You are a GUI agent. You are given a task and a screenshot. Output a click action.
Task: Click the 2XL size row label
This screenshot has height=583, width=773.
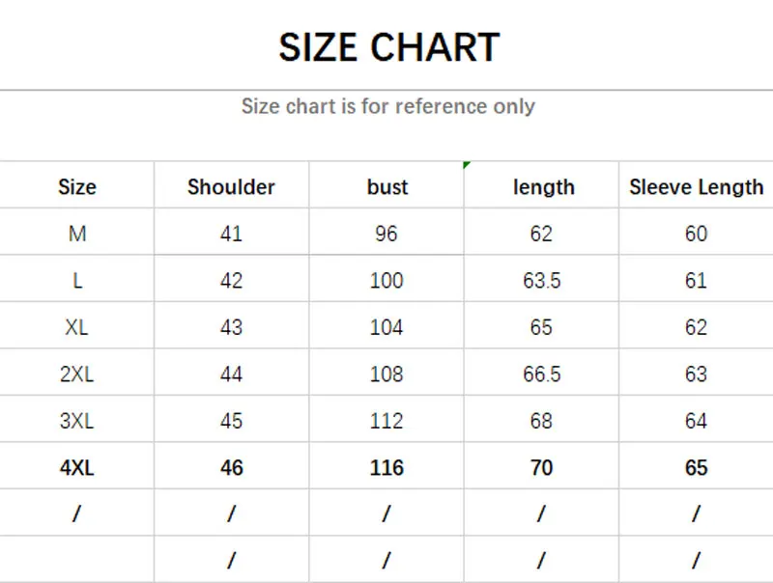(77, 375)
